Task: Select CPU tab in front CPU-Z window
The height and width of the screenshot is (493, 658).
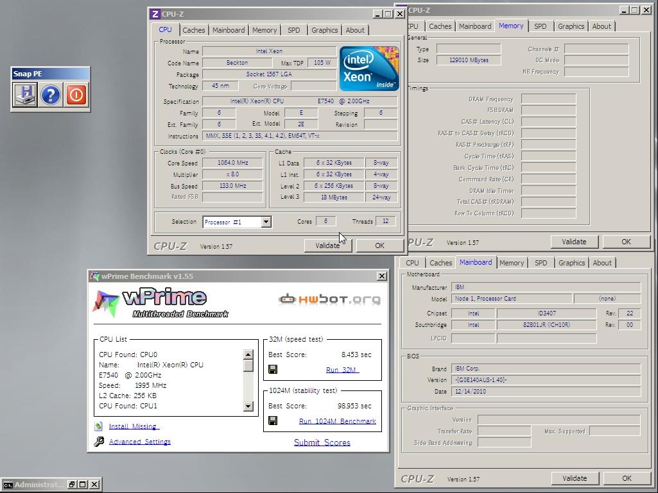Action: tap(166, 29)
